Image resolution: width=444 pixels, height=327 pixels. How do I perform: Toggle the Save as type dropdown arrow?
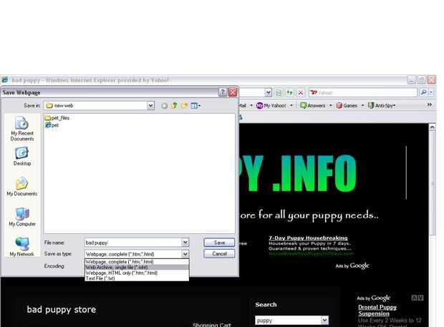(x=185, y=254)
